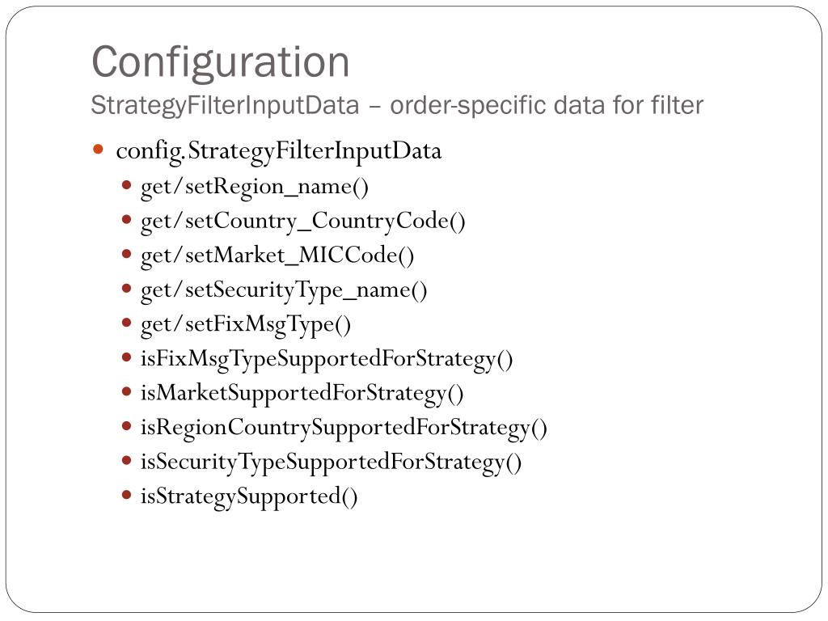Screen dimensions: 828x621
Task: Click the orange bullet beside config.StrategyFilterInputData
Action: click(99, 150)
